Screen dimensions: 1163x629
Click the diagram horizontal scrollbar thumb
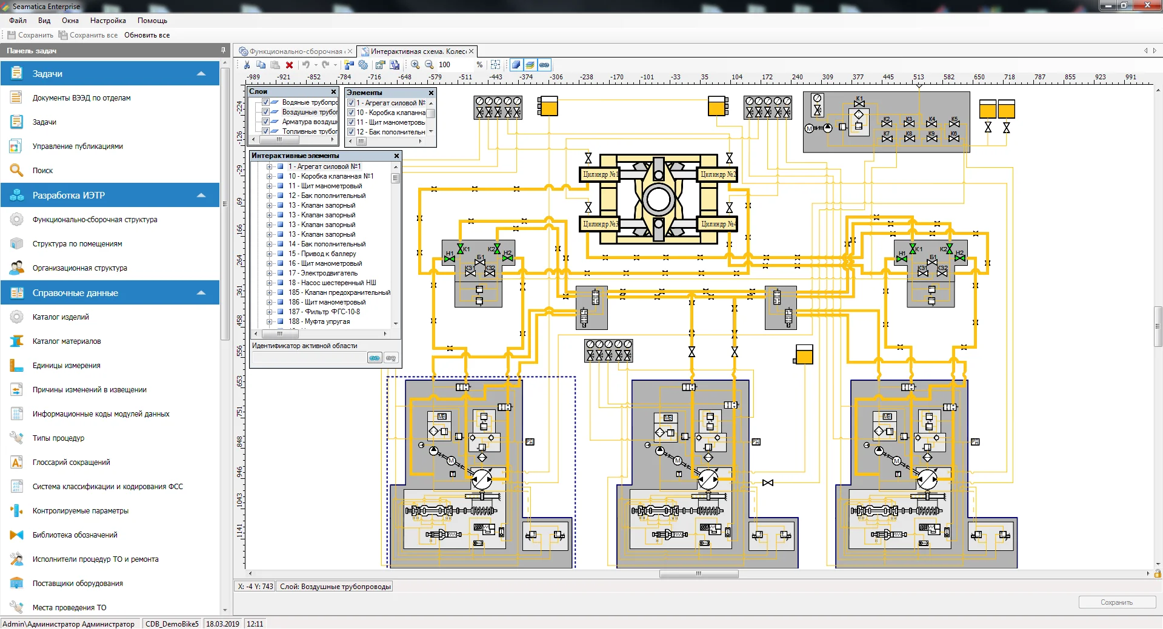tap(699, 573)
